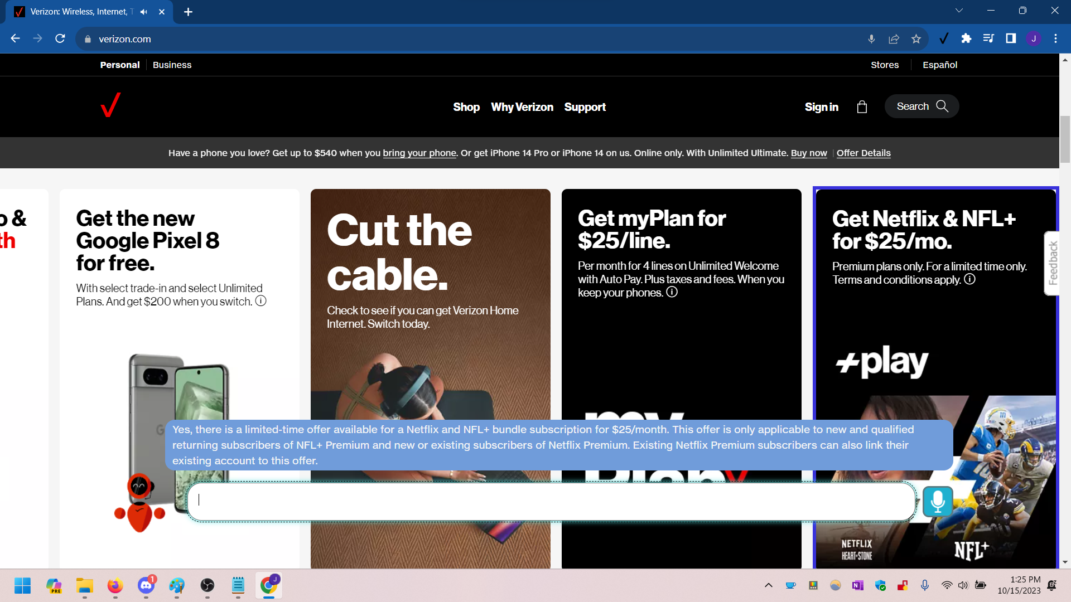Open the shopping bag cart icon
The height and width of the screenshot is (602, 1071).
click(862, 107)
